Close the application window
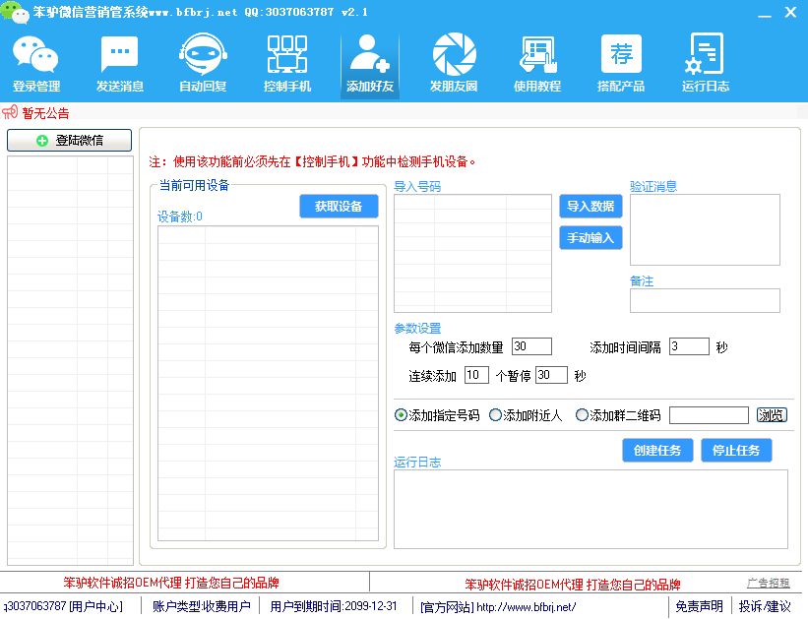Viewport: 808px width, 619px height. tap(790, 13)
